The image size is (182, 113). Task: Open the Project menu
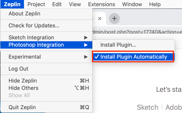(x=36, y=4)
